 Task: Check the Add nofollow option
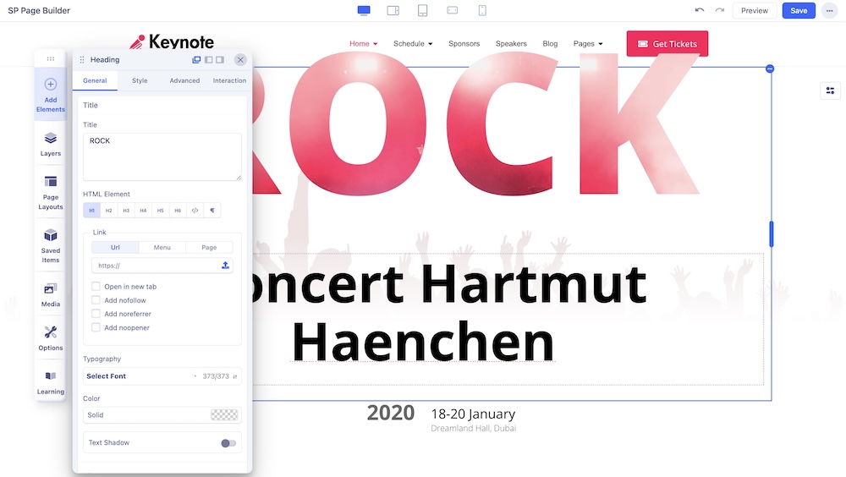pos(96,300)
